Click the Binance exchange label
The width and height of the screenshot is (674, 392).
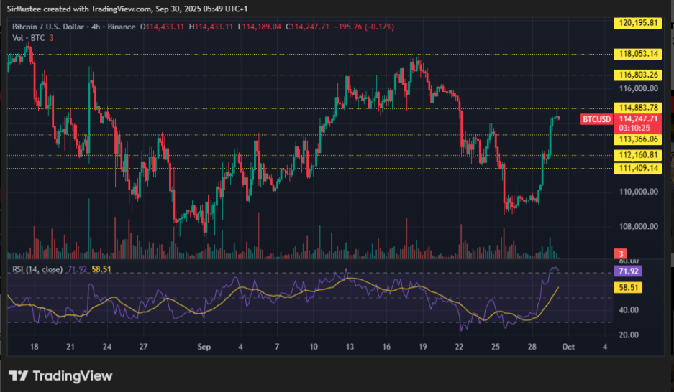coord(122,27)
